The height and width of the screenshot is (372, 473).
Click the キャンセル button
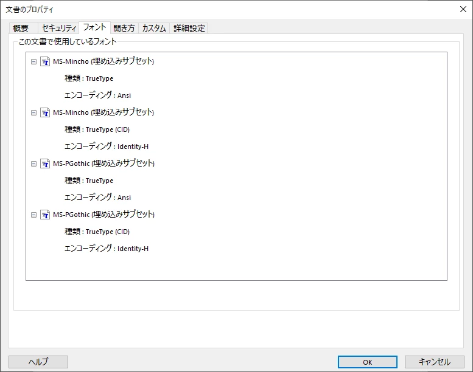[435, 362]
